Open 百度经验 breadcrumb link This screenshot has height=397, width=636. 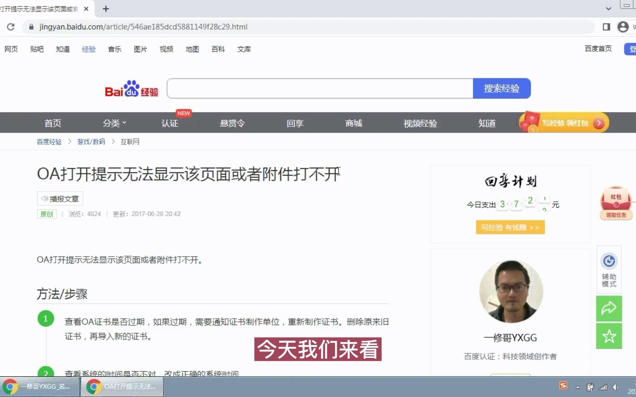click(49, 142)
